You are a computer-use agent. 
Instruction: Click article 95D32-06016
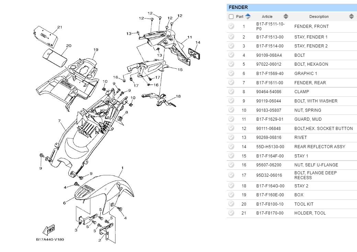point(269,175)
